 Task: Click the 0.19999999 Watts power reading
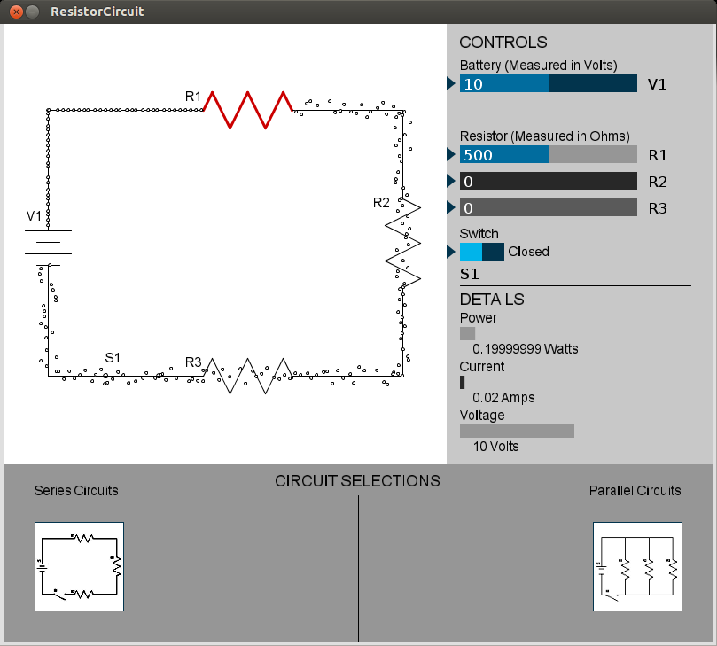(x=526, y=349)
